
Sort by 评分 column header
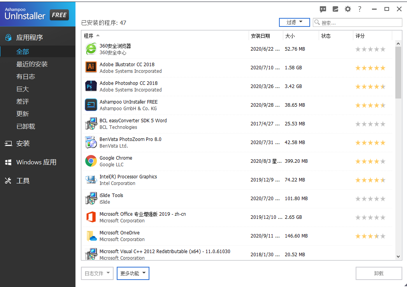[x=372, y=36]
